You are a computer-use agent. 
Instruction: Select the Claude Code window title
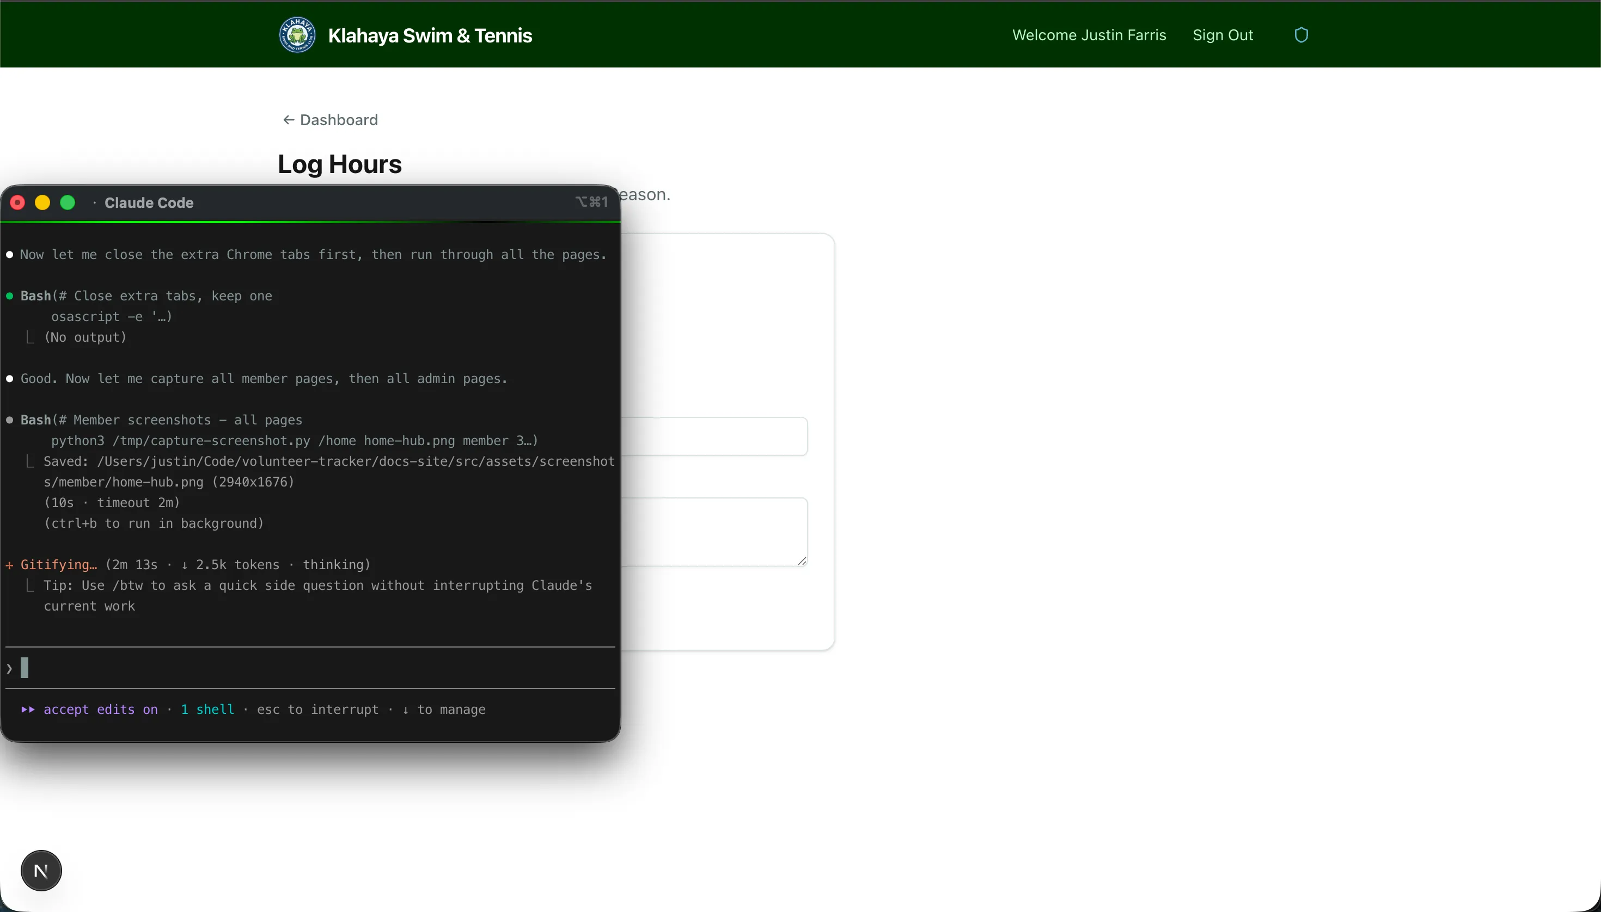150,202
